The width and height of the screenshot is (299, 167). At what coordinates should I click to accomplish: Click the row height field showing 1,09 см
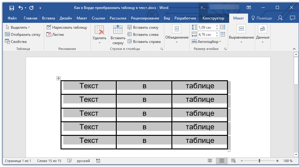click(x=206, y=27)
